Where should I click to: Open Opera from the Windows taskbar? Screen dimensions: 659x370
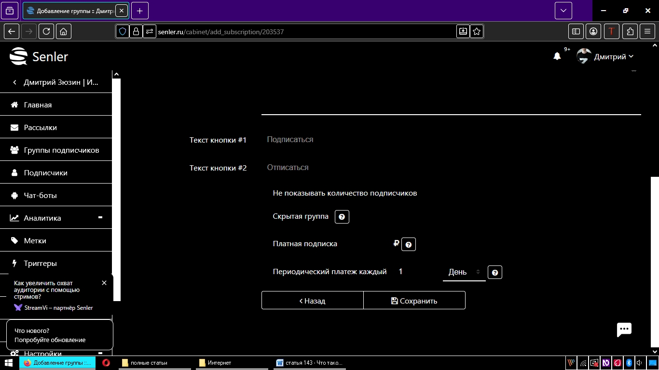(106, 363)
